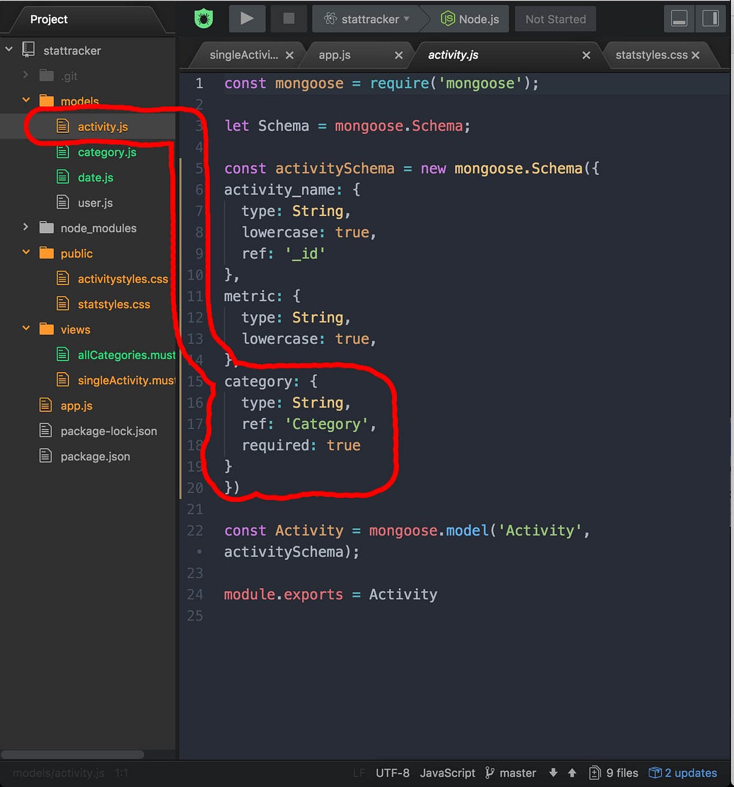Click the git branch icon beside master
Viewport: 734px width, 787px height.
pyautogui.click(x=489, y=772)
